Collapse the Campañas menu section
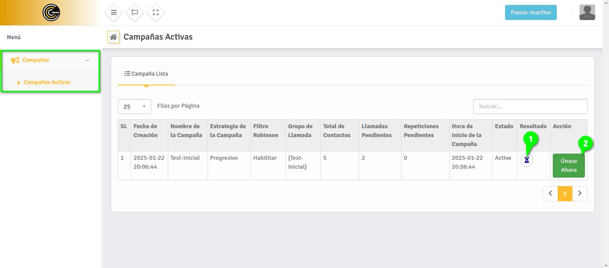This screenshot has width=609, height=268. (87, 61)
